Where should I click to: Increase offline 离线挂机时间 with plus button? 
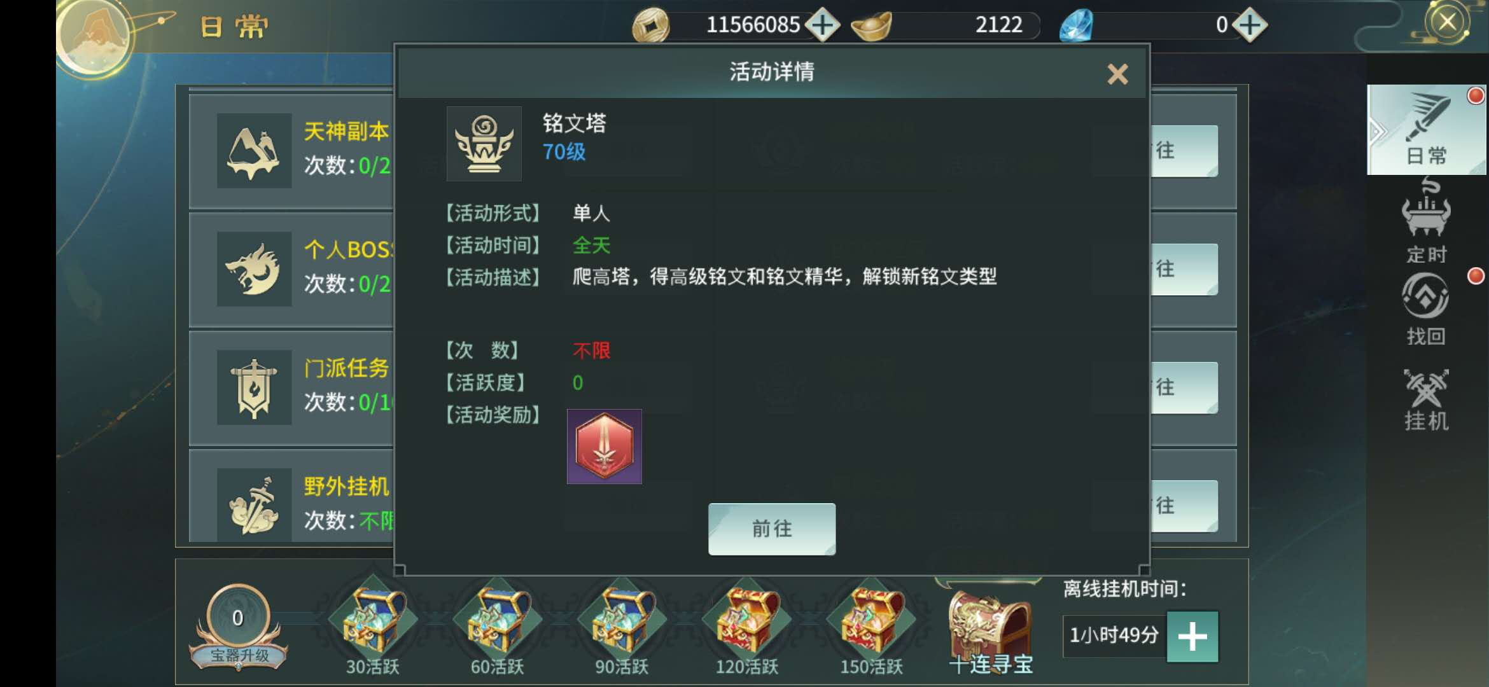click(x=1192, y=636)
